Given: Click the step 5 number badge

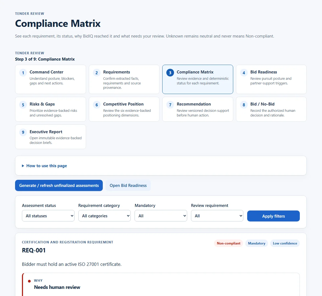Looking at the screenshot, I should click(x=23, y=105).
